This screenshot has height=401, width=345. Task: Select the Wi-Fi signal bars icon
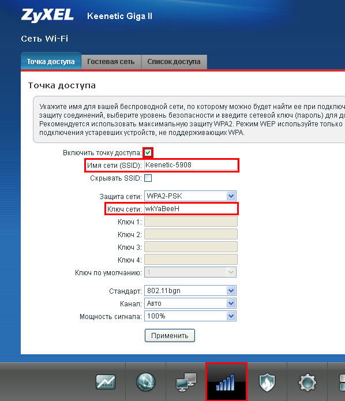click(x=226, y=382)
